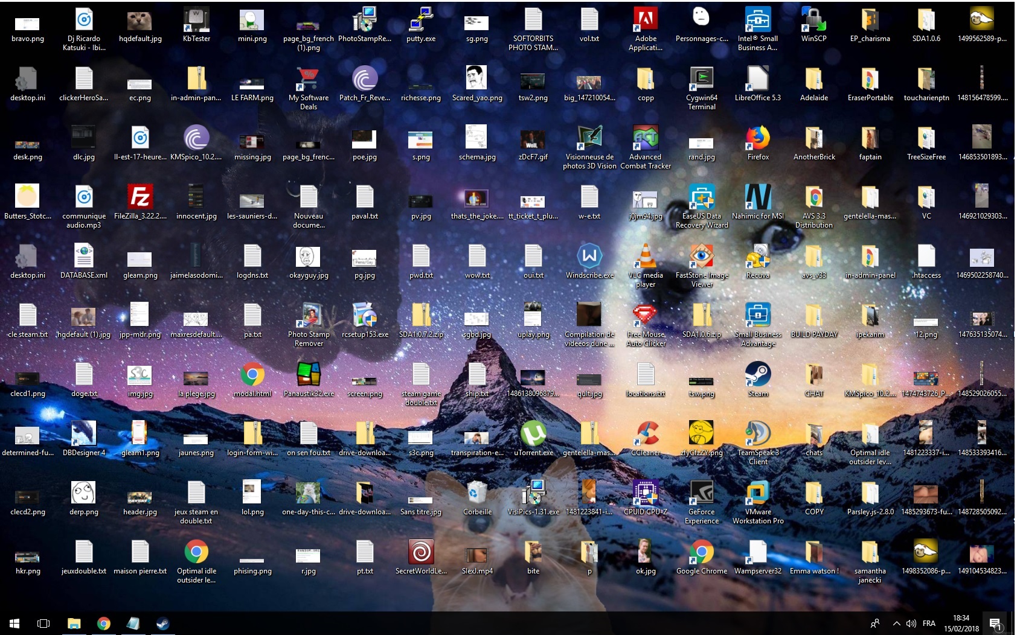Open GeForce Experience shortcut
This screenshot has height=635, width=1017.
(702, 494)
